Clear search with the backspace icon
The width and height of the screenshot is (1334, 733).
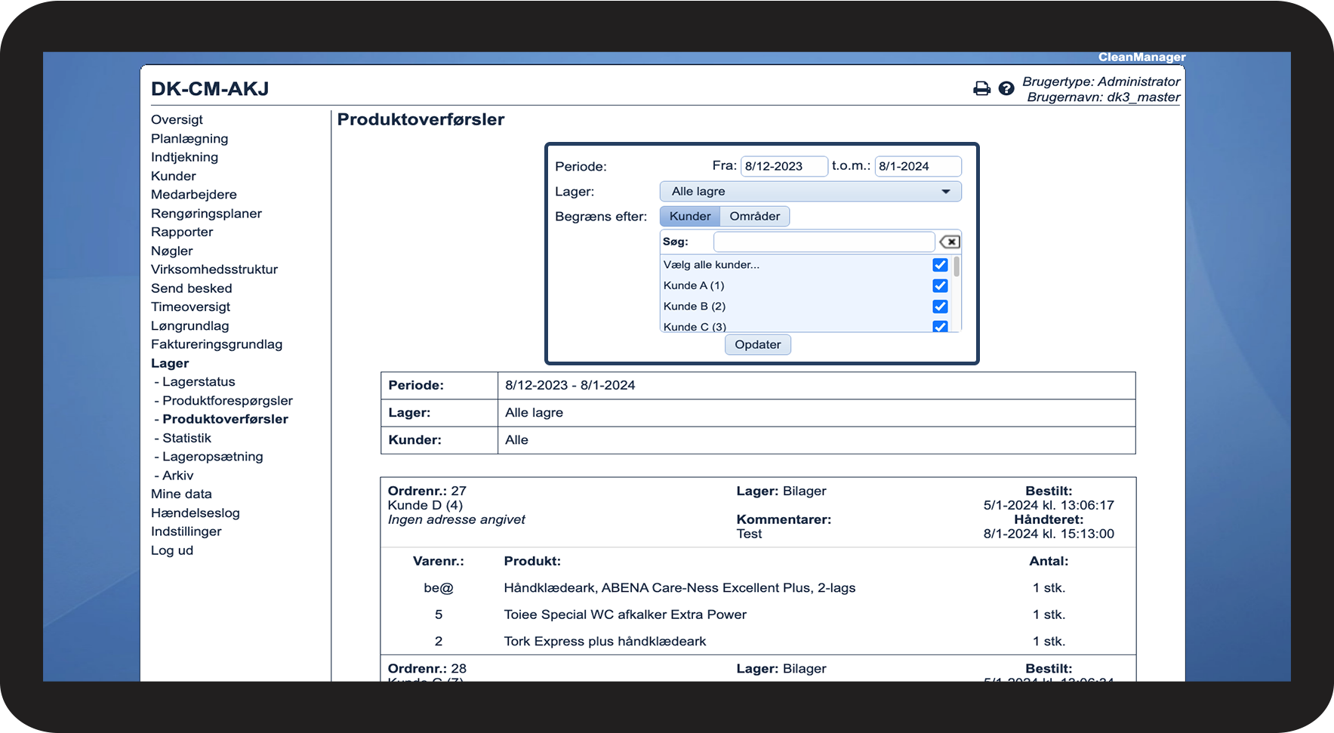click(x=949, y=242)
